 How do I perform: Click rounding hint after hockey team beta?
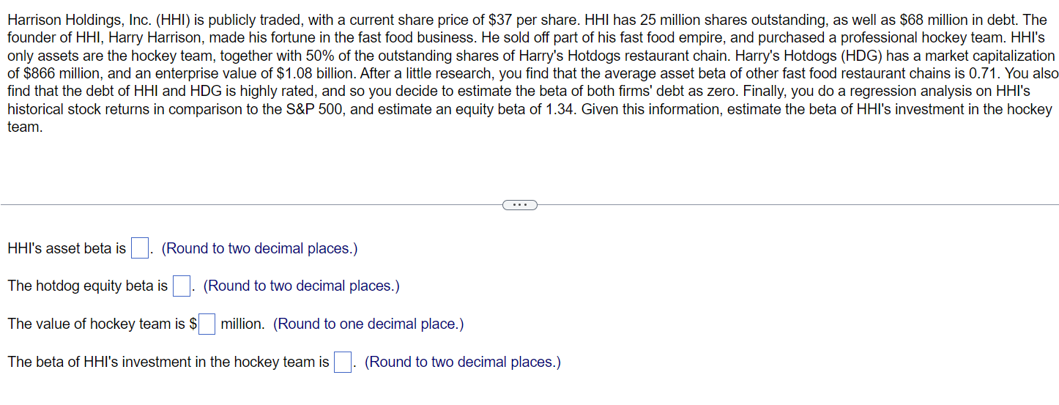tap(462, 362)
